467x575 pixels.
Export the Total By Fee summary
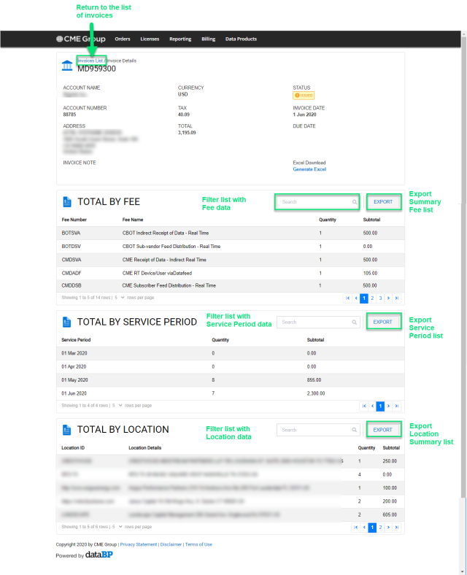point(383,202)
